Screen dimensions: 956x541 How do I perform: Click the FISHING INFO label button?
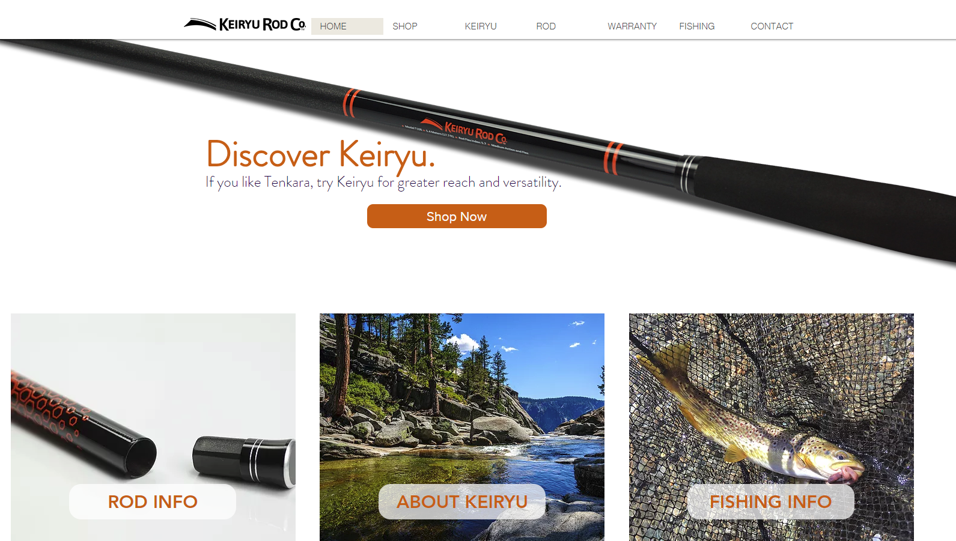click(x=771, y=501)
